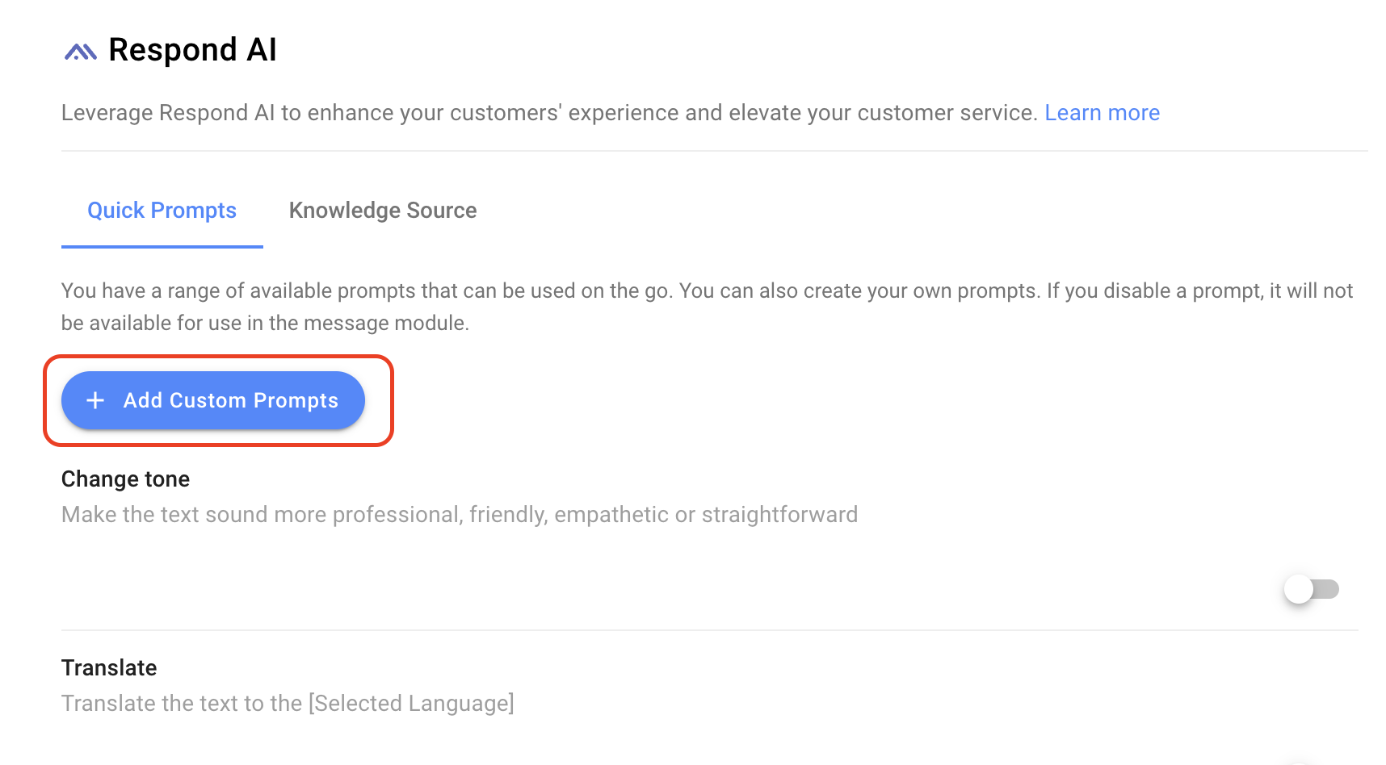Click Add Custom Prompts
This screenshot has width=1386, height=765.
click(x=213, y=400)
